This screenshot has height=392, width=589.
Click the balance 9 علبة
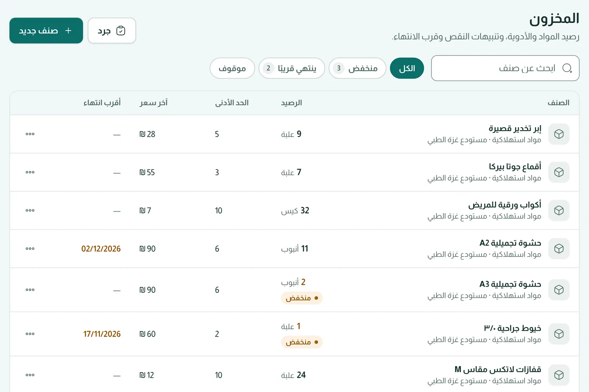(x=291, y=134)
